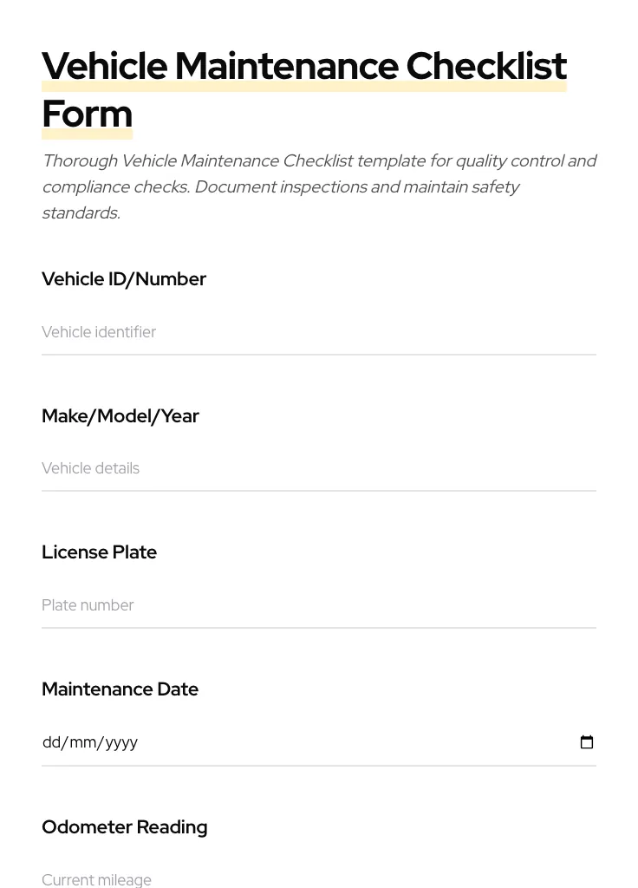This screenshot has height=888, width=638.
Task: Open the calendar date picker icon
Action: 587,741
